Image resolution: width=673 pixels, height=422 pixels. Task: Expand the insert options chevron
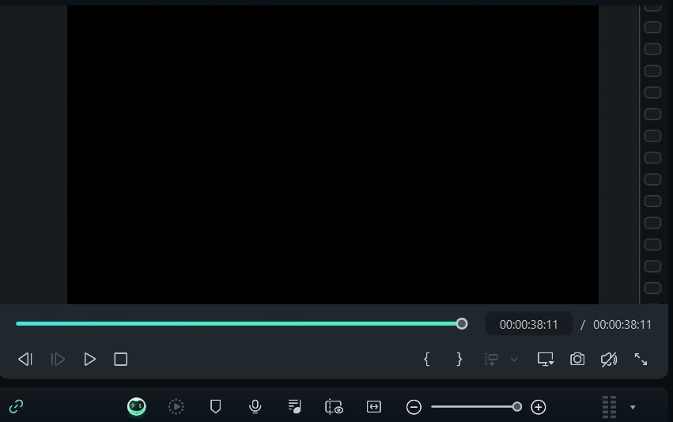[514, 360]
